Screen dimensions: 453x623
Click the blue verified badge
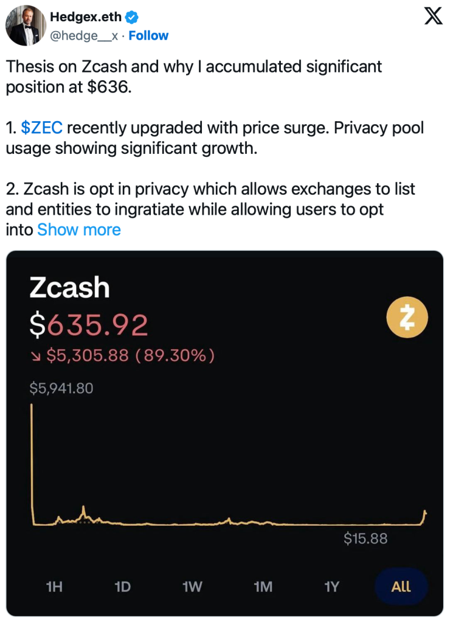coord(132,17)
